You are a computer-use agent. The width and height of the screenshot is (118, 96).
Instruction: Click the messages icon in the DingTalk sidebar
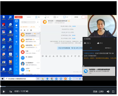(x=16, y=26)
